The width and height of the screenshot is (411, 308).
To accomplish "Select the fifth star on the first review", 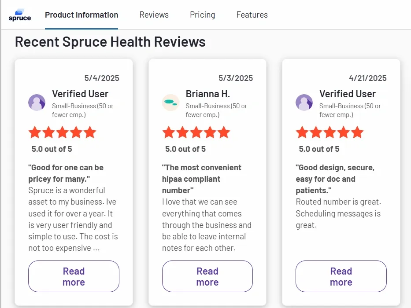I will [x=90, y=132].
